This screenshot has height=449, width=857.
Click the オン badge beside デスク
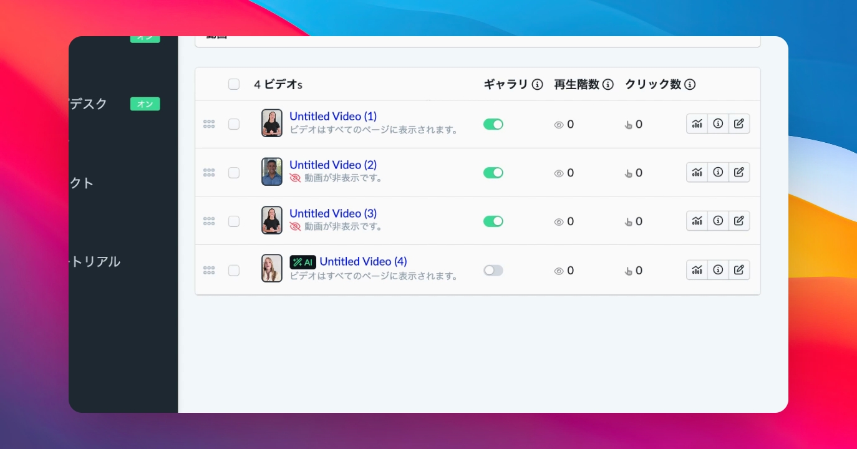[145, 104]
